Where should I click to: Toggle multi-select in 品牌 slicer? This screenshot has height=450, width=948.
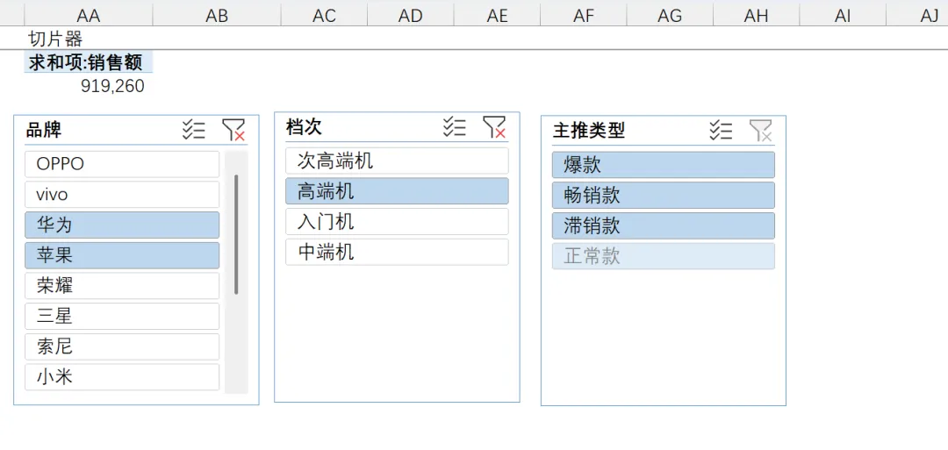coord(194,131)
